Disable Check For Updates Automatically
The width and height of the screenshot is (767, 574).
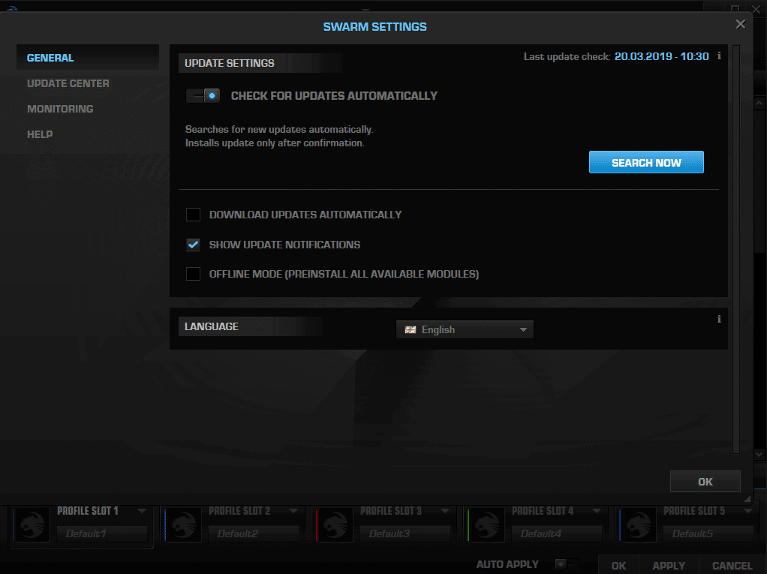tap(201, 96)
